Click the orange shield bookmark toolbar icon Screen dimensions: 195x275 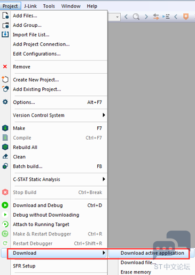[186, 17]
